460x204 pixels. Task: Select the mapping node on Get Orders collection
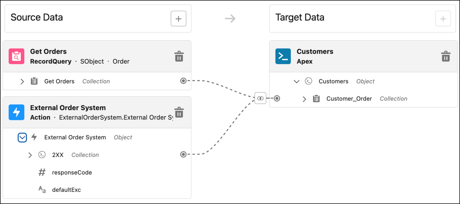183,81
